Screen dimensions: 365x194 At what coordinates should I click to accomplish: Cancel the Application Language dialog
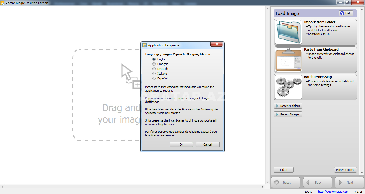tap(208, 144)
